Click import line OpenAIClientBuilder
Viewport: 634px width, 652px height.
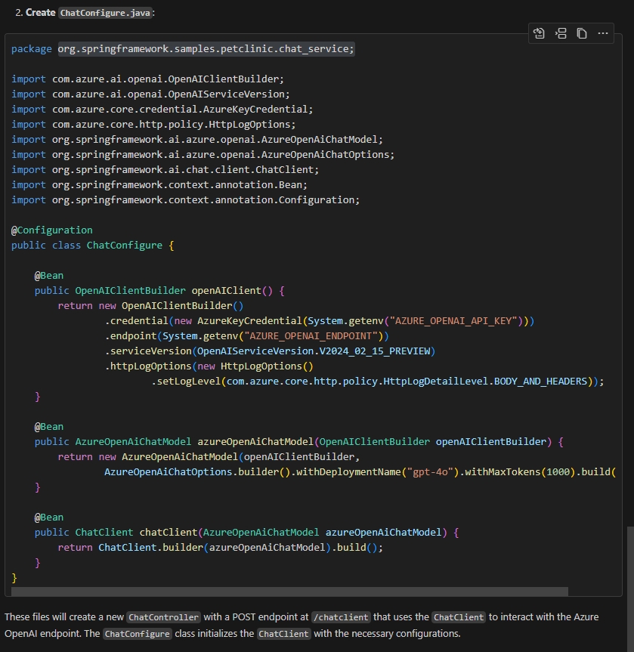[147, 79]
